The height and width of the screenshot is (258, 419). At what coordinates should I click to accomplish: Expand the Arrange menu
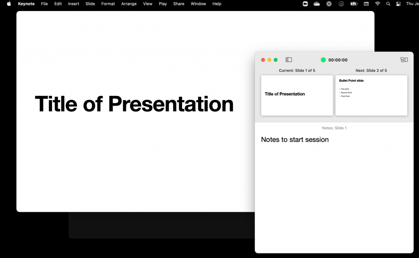pyautogui.click(x=129, y=4)
